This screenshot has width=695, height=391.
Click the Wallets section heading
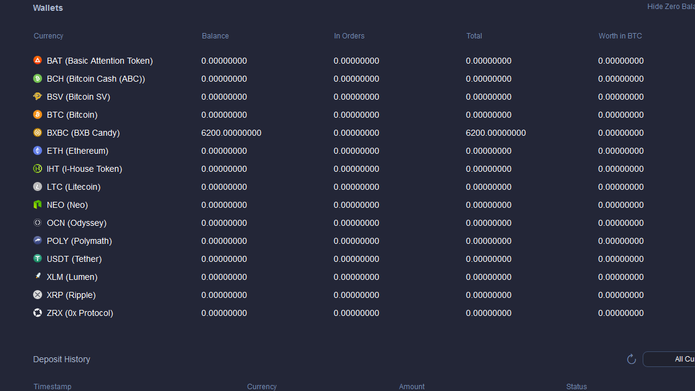[48, 8]
